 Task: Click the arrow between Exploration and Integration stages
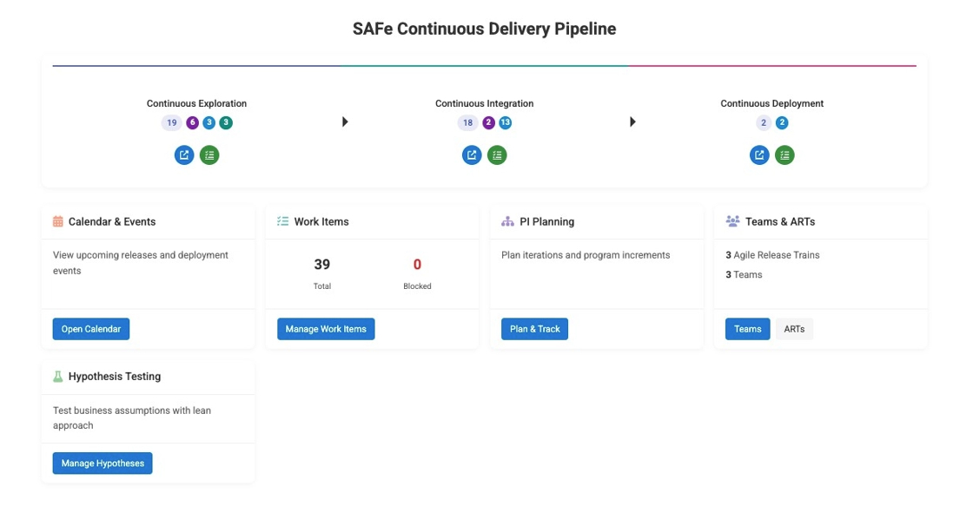click(x=345, y=122)
